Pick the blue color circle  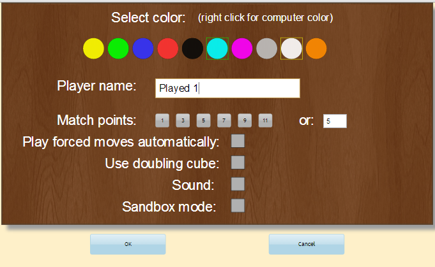pyautogui.click(x=143, y=49)
